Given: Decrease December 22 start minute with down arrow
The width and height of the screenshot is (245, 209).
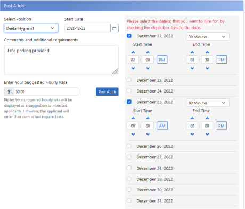Looking at the screenshot, I should pos(148,68).
